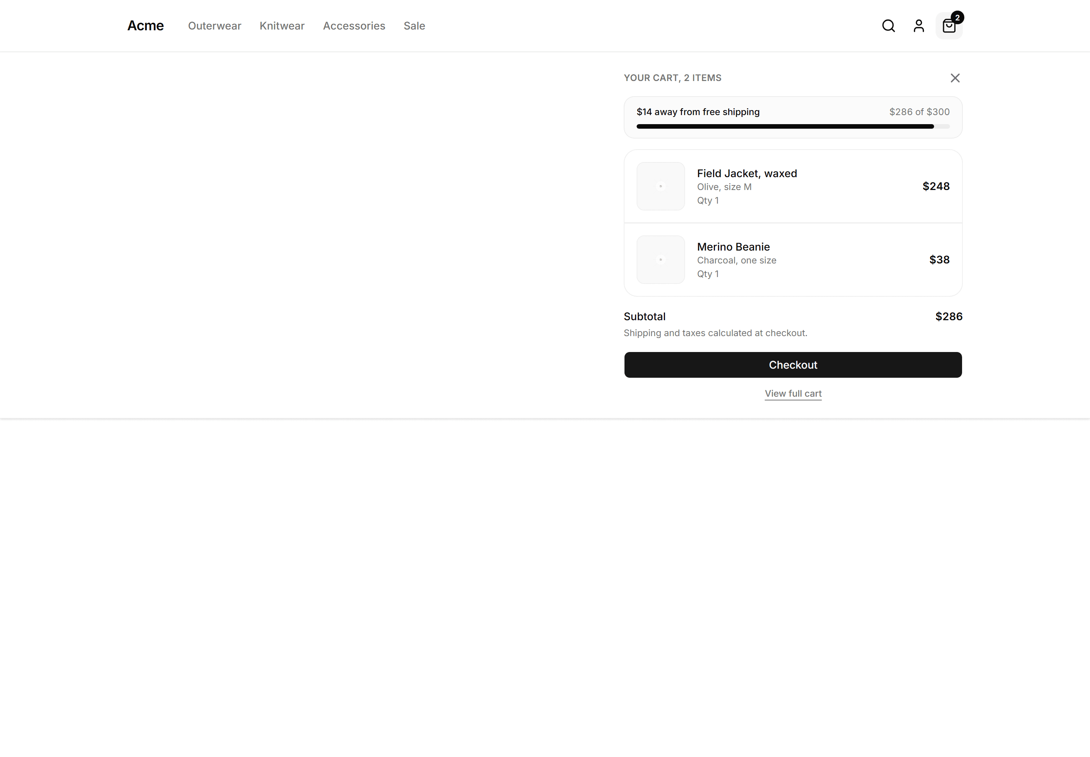
Task: Select the Merino Beanie title
Action: click(733, 247)
